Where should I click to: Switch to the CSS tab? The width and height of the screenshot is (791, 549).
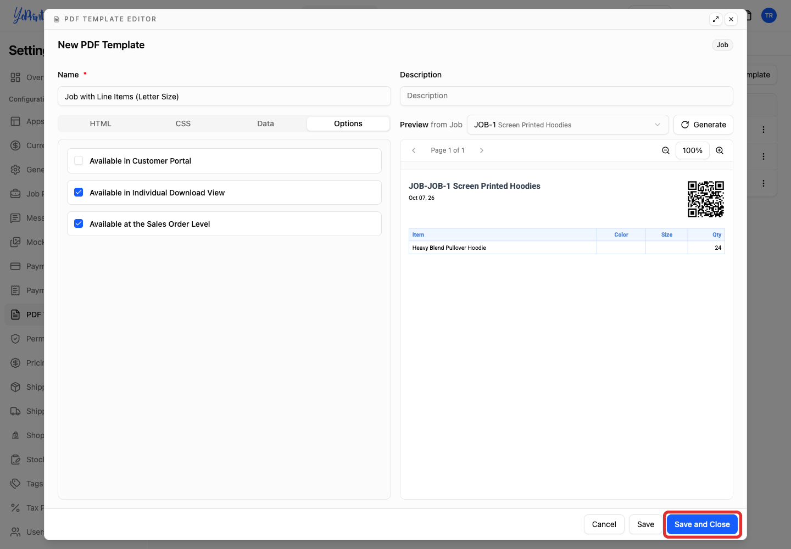(x=183, y=124)
